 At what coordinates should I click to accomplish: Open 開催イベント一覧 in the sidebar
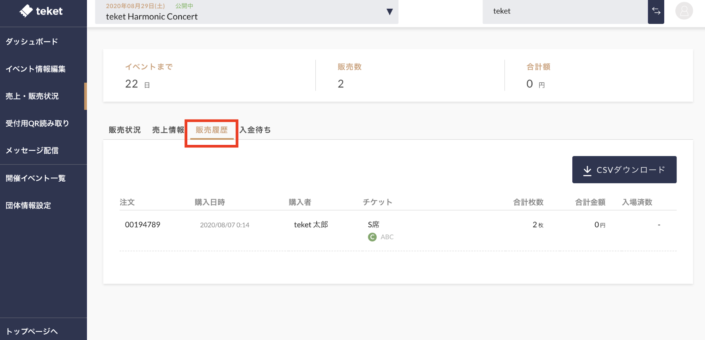pyautogui.click(x=36, y=178)
